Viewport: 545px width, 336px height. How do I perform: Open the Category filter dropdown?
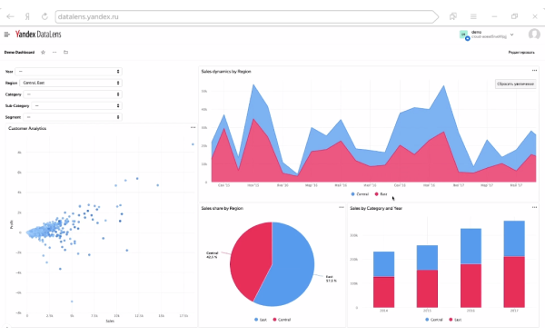pyautogui.click(x=73, y=94)
